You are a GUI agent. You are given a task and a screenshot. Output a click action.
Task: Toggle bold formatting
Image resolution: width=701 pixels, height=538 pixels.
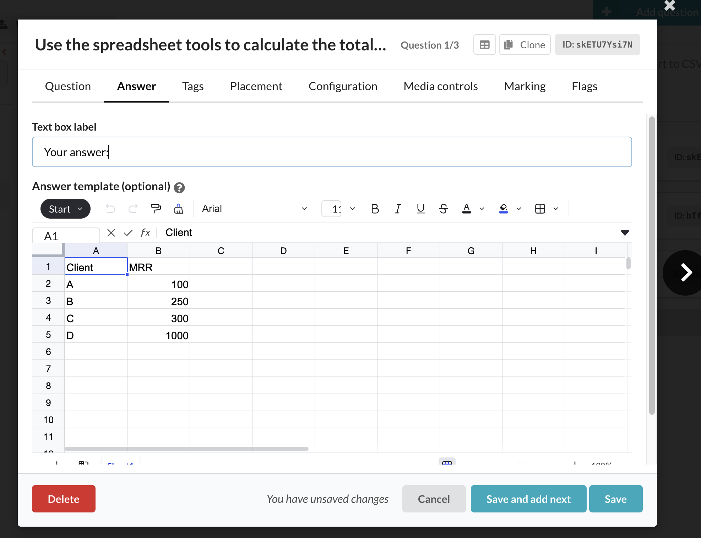pyautogui.click(x=375, y=209)
